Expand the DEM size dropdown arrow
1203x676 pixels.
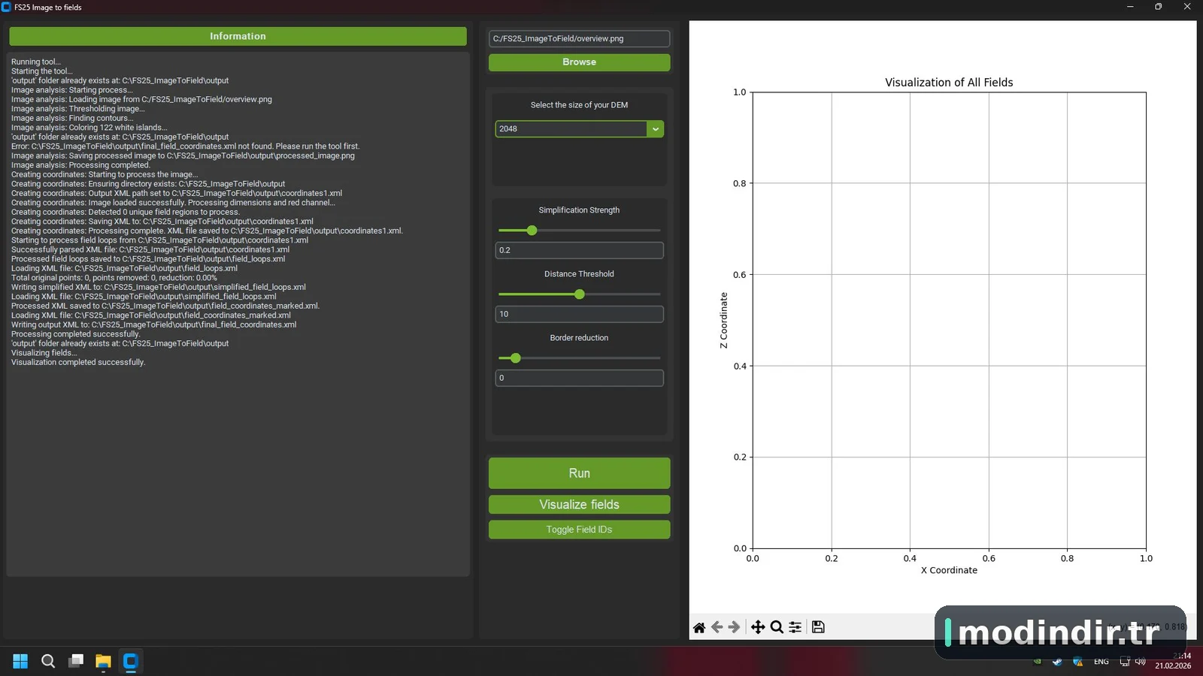(656, 129)
